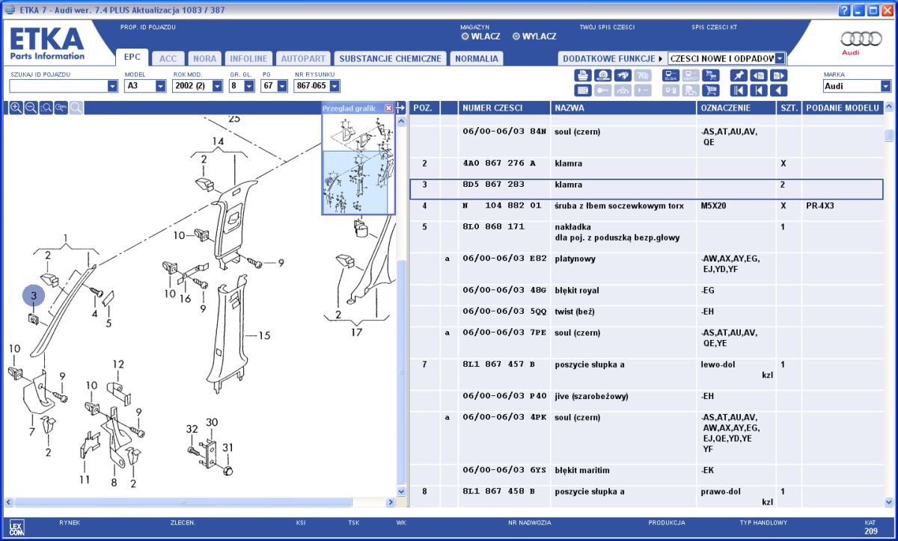Select position 3 callout in diagram

[34, 296]
